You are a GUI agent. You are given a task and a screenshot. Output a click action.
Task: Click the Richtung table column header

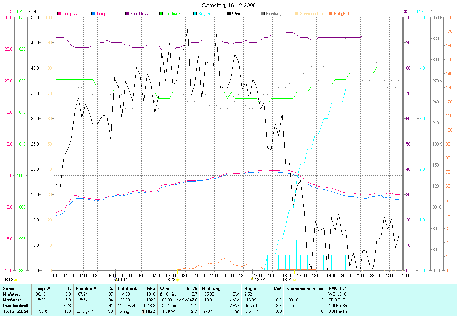click(x=212, y=289)
